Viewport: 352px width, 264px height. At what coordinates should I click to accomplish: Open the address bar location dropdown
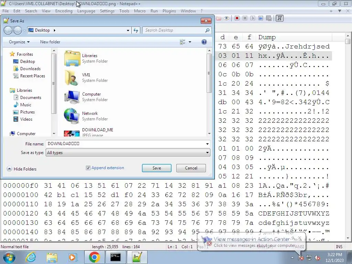[128, 30]
